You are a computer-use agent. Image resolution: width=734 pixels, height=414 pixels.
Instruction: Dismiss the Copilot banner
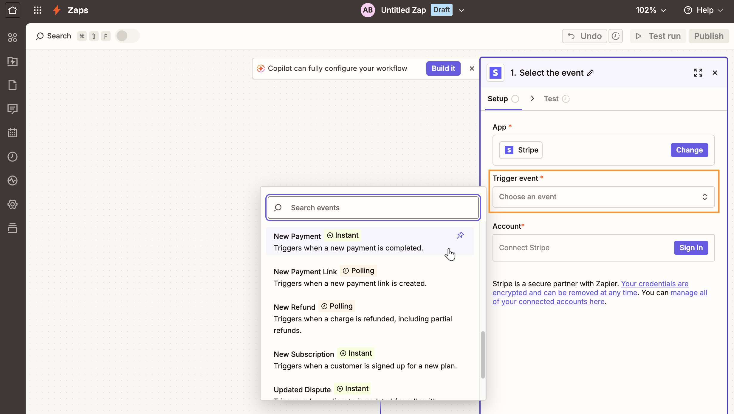coord(472,69)
